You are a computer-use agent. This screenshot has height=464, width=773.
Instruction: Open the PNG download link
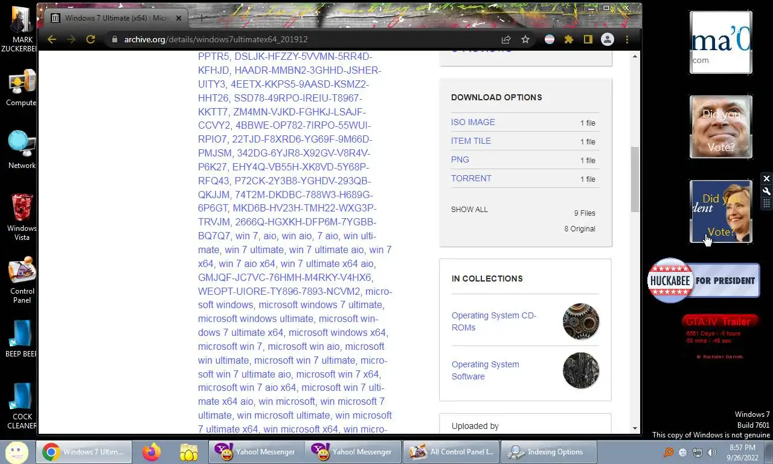tap(460, 159)
